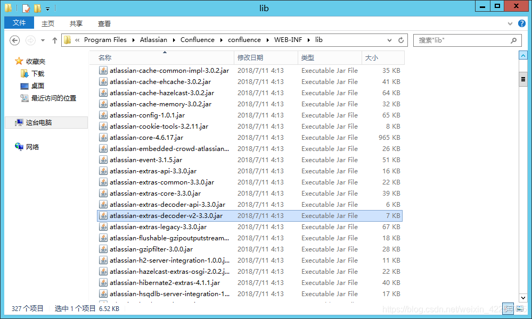Click jar icon of atlassian-cache-common-impl-3.0.2.jar
Screen dimensions: 532x319
(x=103, y=70)
